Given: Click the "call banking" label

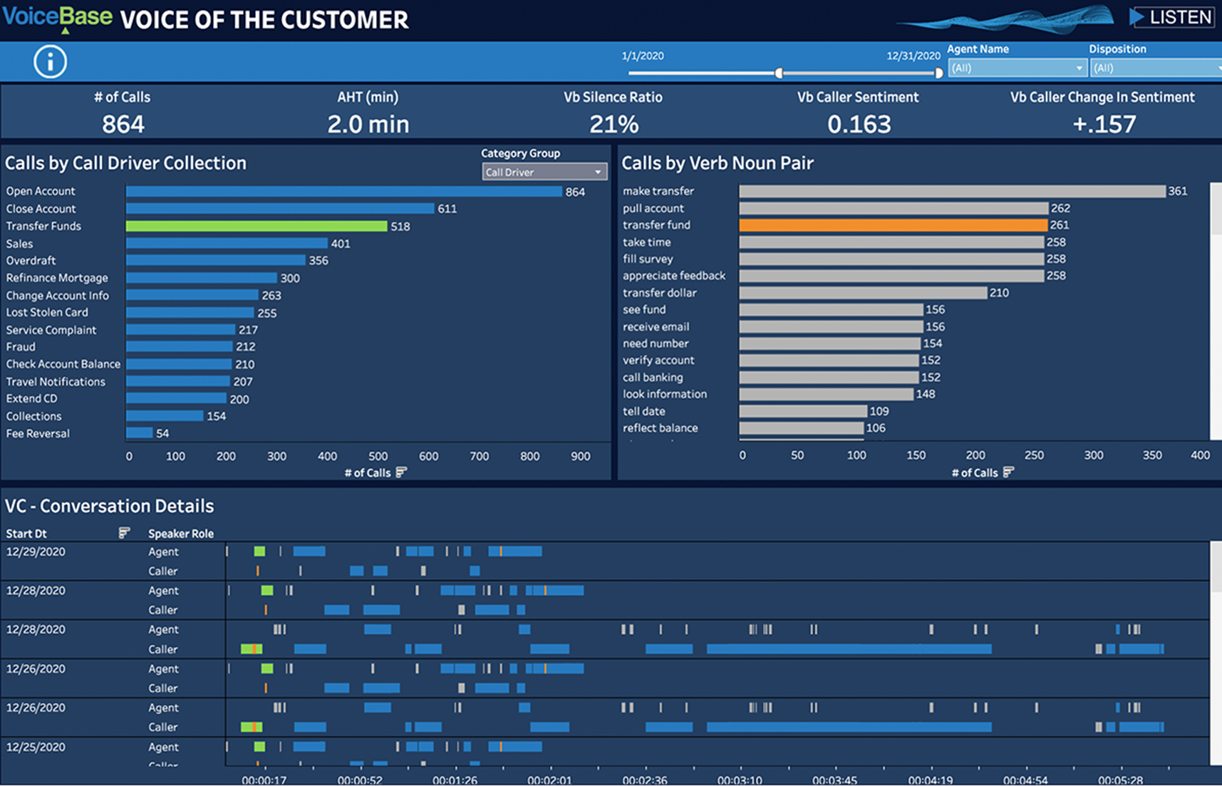Looking at the screenshot, I should coord(653,378).
